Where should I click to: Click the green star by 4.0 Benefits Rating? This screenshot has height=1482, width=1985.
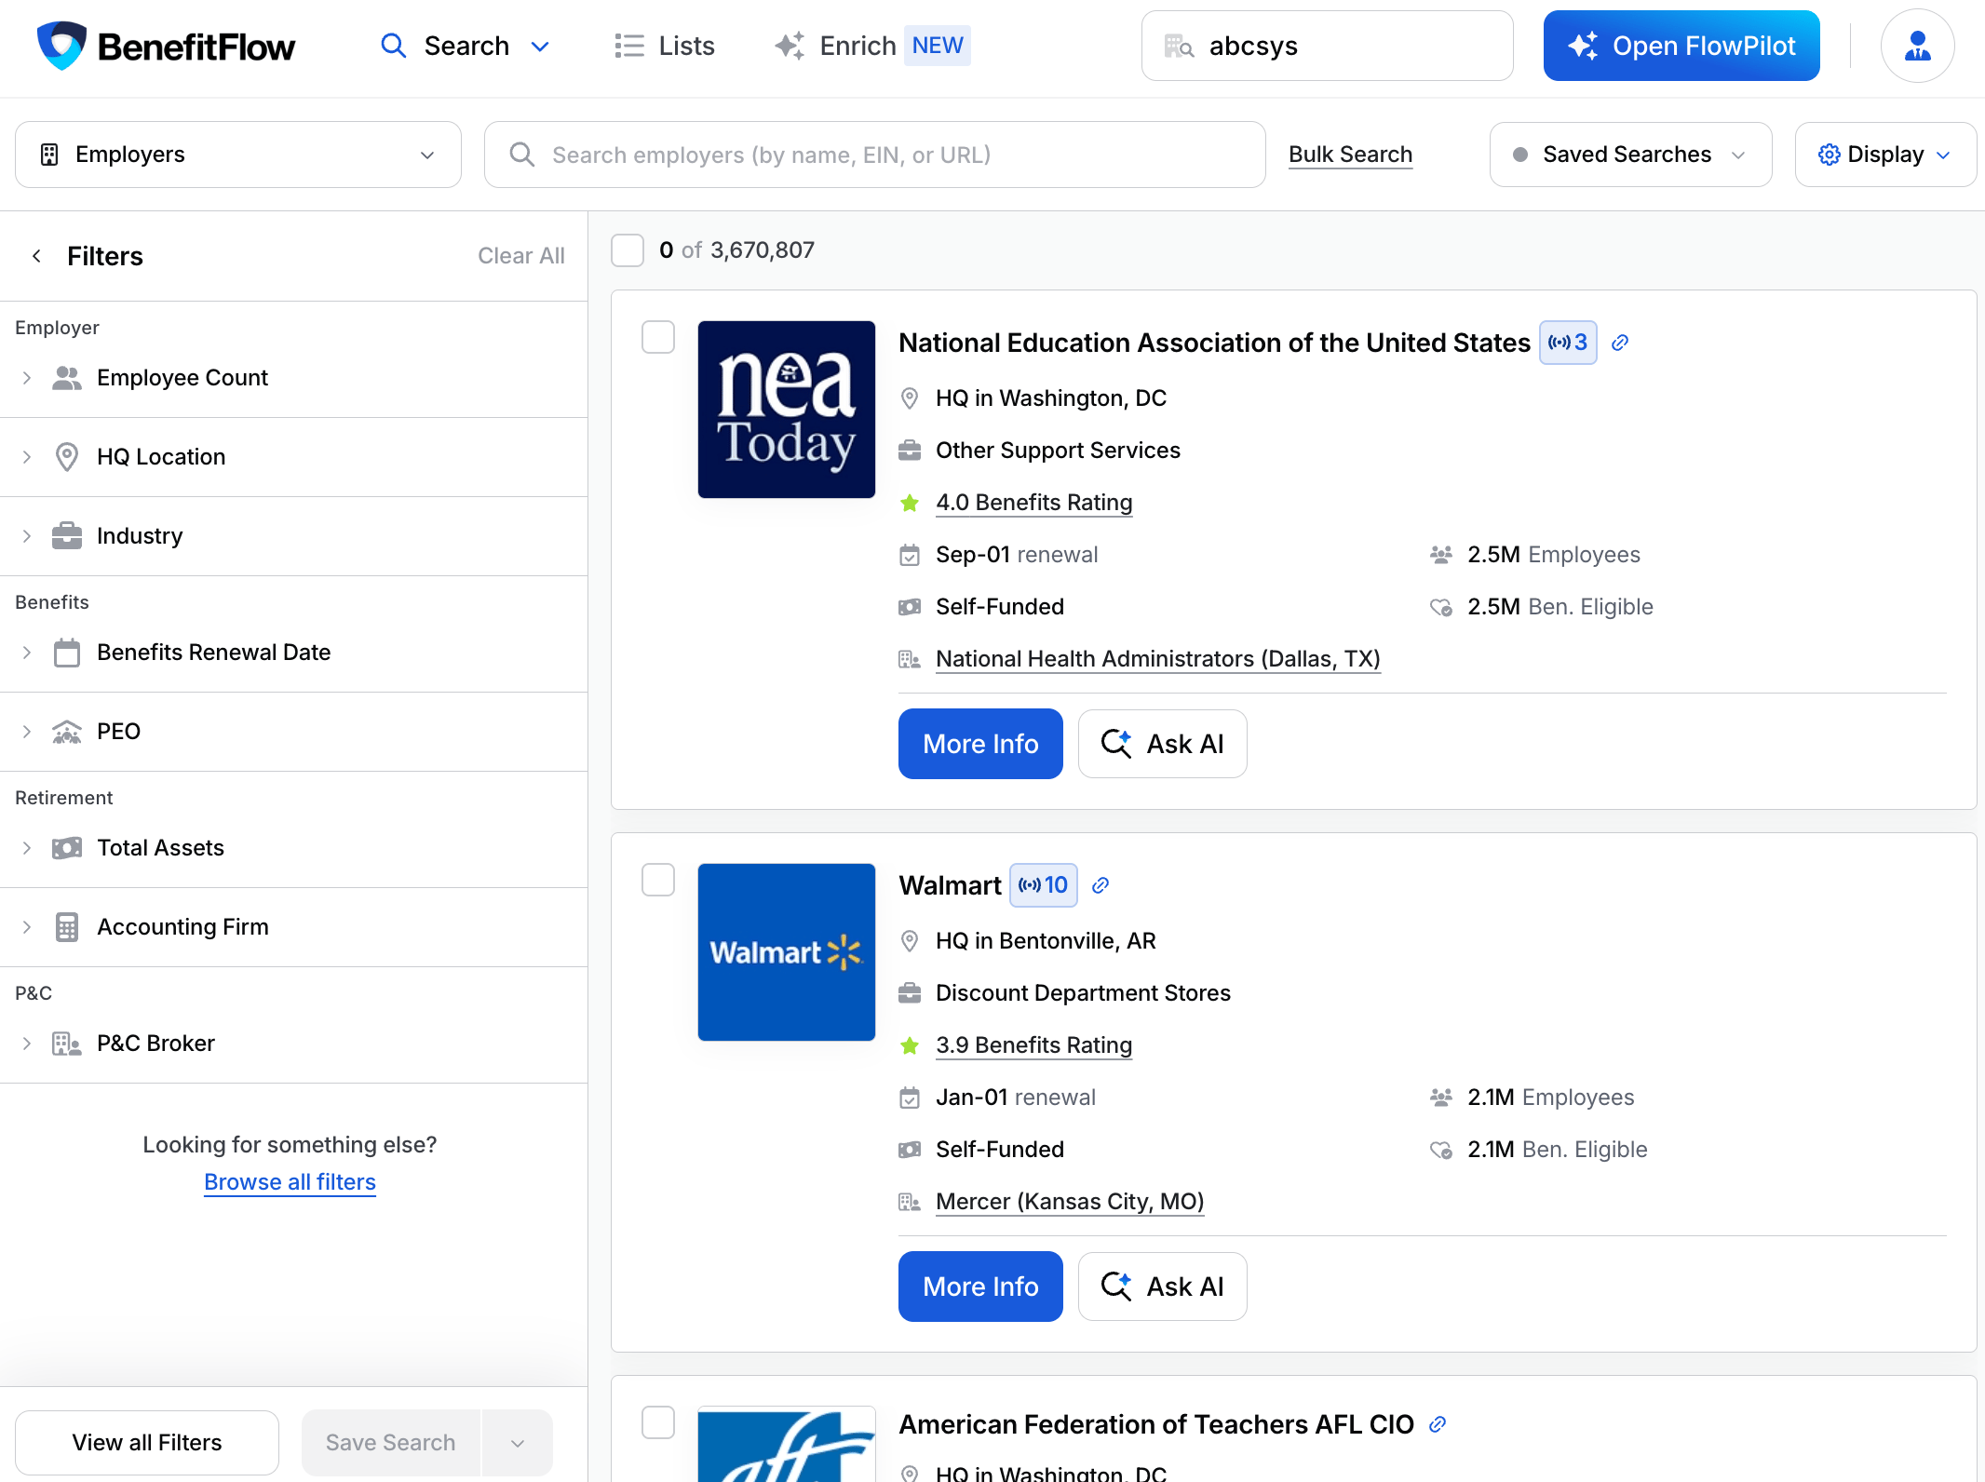[x=910, y=504]
